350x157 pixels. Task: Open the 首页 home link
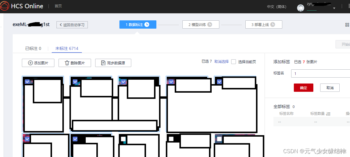pos(58,6)
